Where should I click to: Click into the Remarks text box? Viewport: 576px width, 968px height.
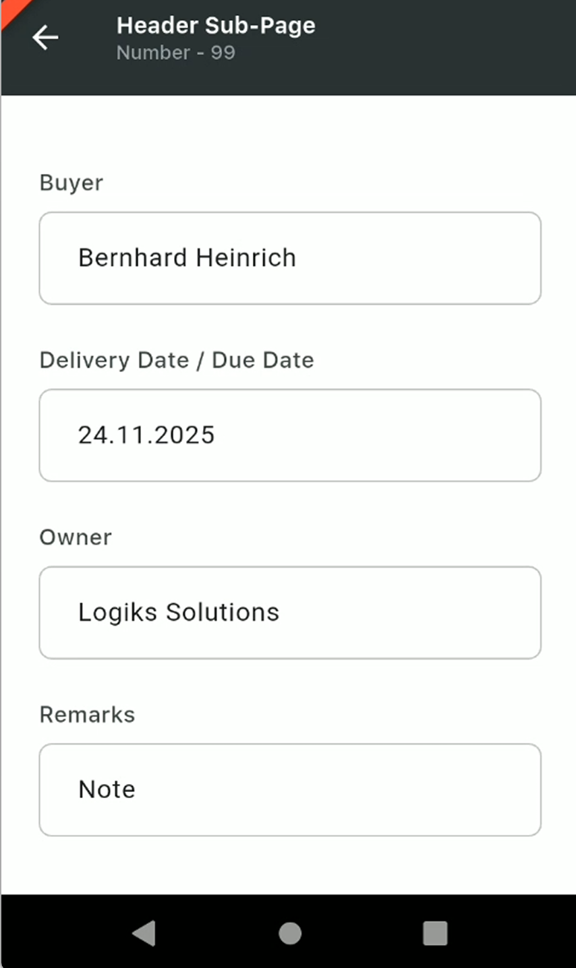pyautogui.click(x=405, y=790)
